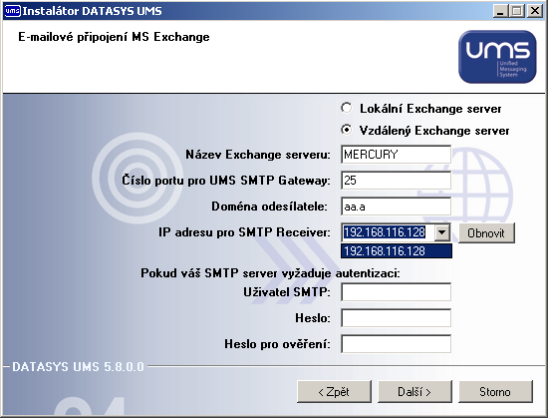
Task: Click the Uživatel SMTP field
Action: (x=396, y=292)
